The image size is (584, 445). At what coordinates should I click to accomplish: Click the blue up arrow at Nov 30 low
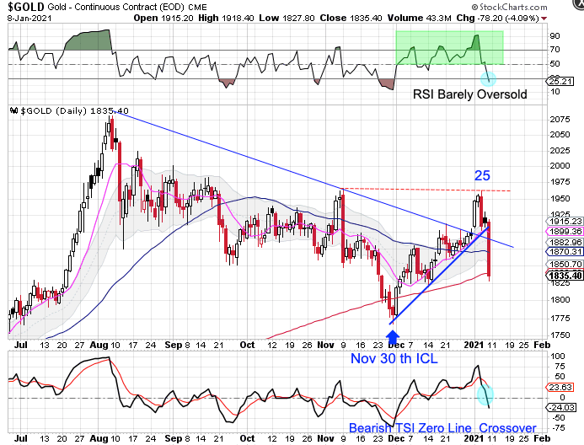[x=393, y=338]
